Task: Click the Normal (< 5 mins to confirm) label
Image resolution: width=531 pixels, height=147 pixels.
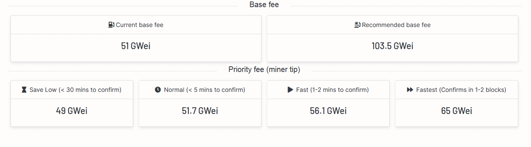Action: click(204, 90)
